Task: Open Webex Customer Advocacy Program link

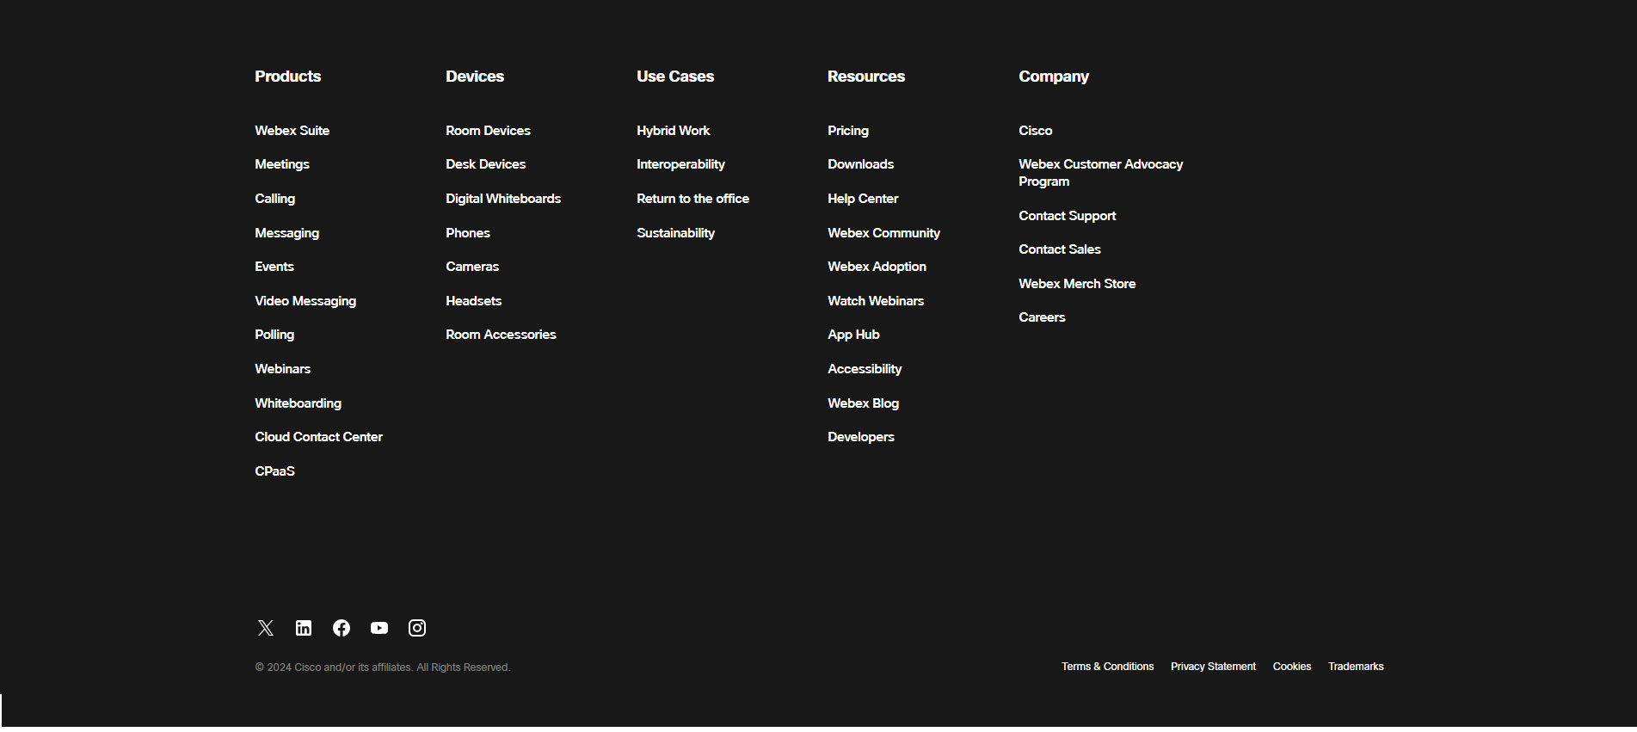Action: (x=1101, y=173)
